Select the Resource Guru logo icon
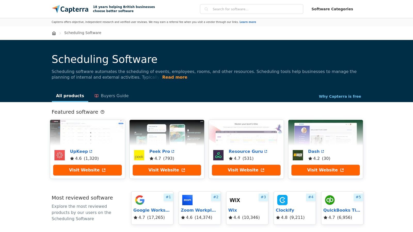 [218, 155]
